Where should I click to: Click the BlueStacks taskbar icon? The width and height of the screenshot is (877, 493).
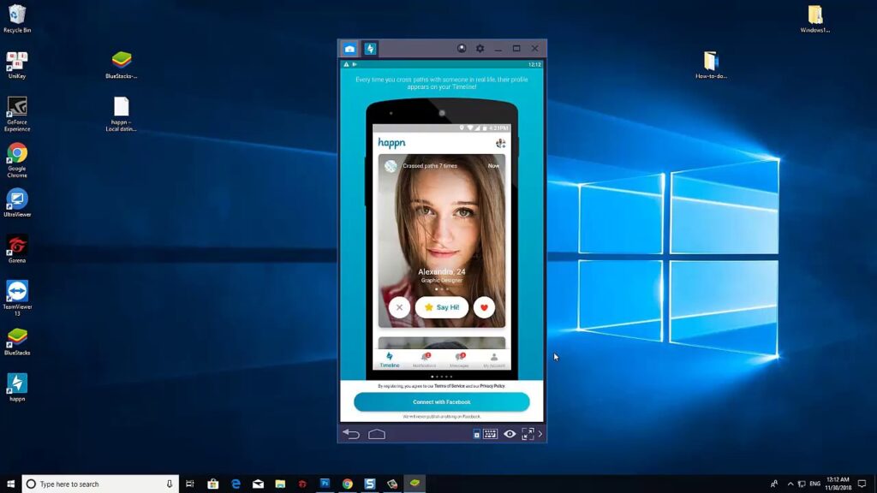pyautogui.click(x=415, y=484)
